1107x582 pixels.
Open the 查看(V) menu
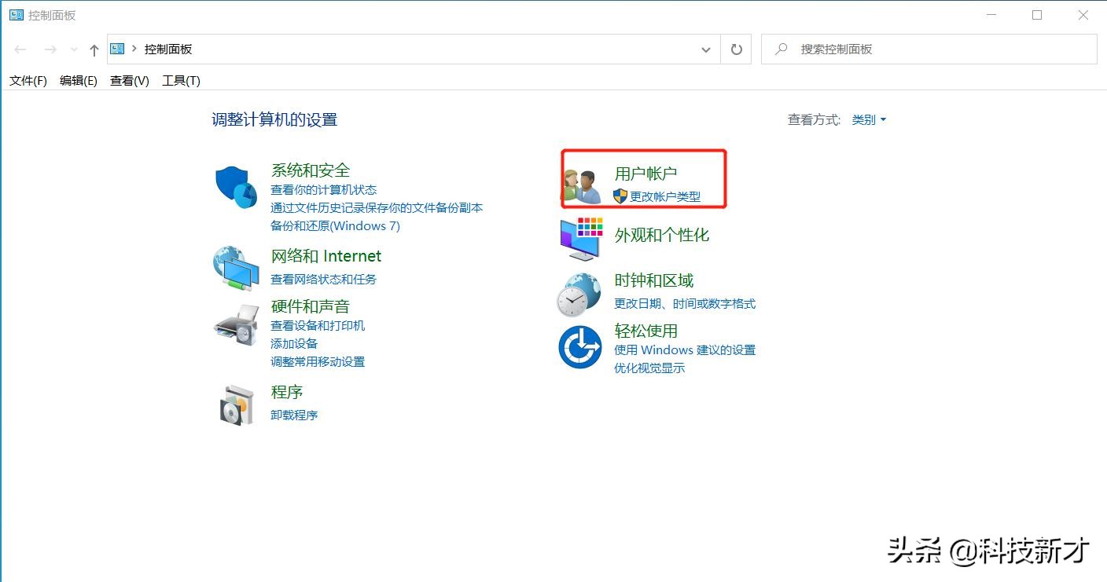click(128, 79)
